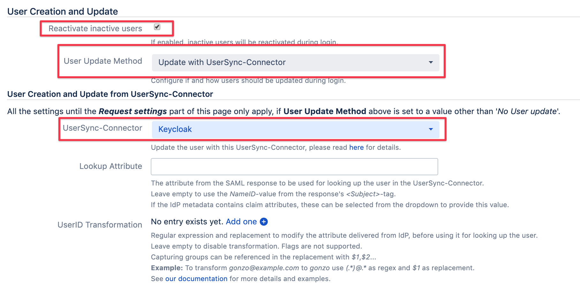Click the 'User Creation and Update' heading
Screen dimensions: 580x290
coord(63,12)
